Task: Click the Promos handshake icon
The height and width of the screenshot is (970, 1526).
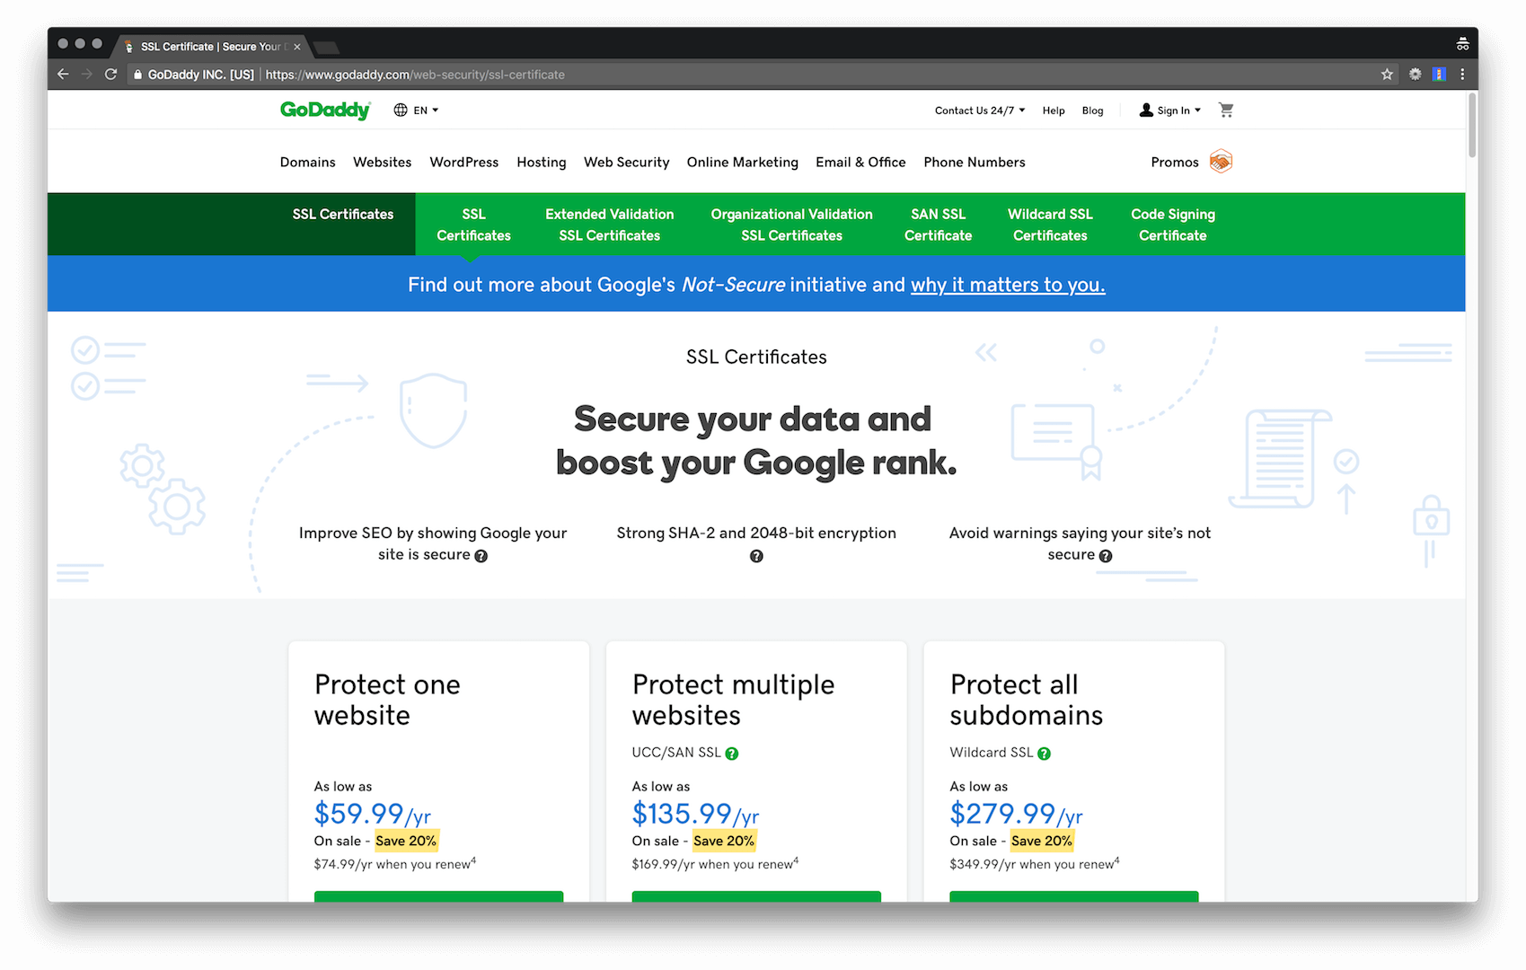Action: [x=1221, y=162]
